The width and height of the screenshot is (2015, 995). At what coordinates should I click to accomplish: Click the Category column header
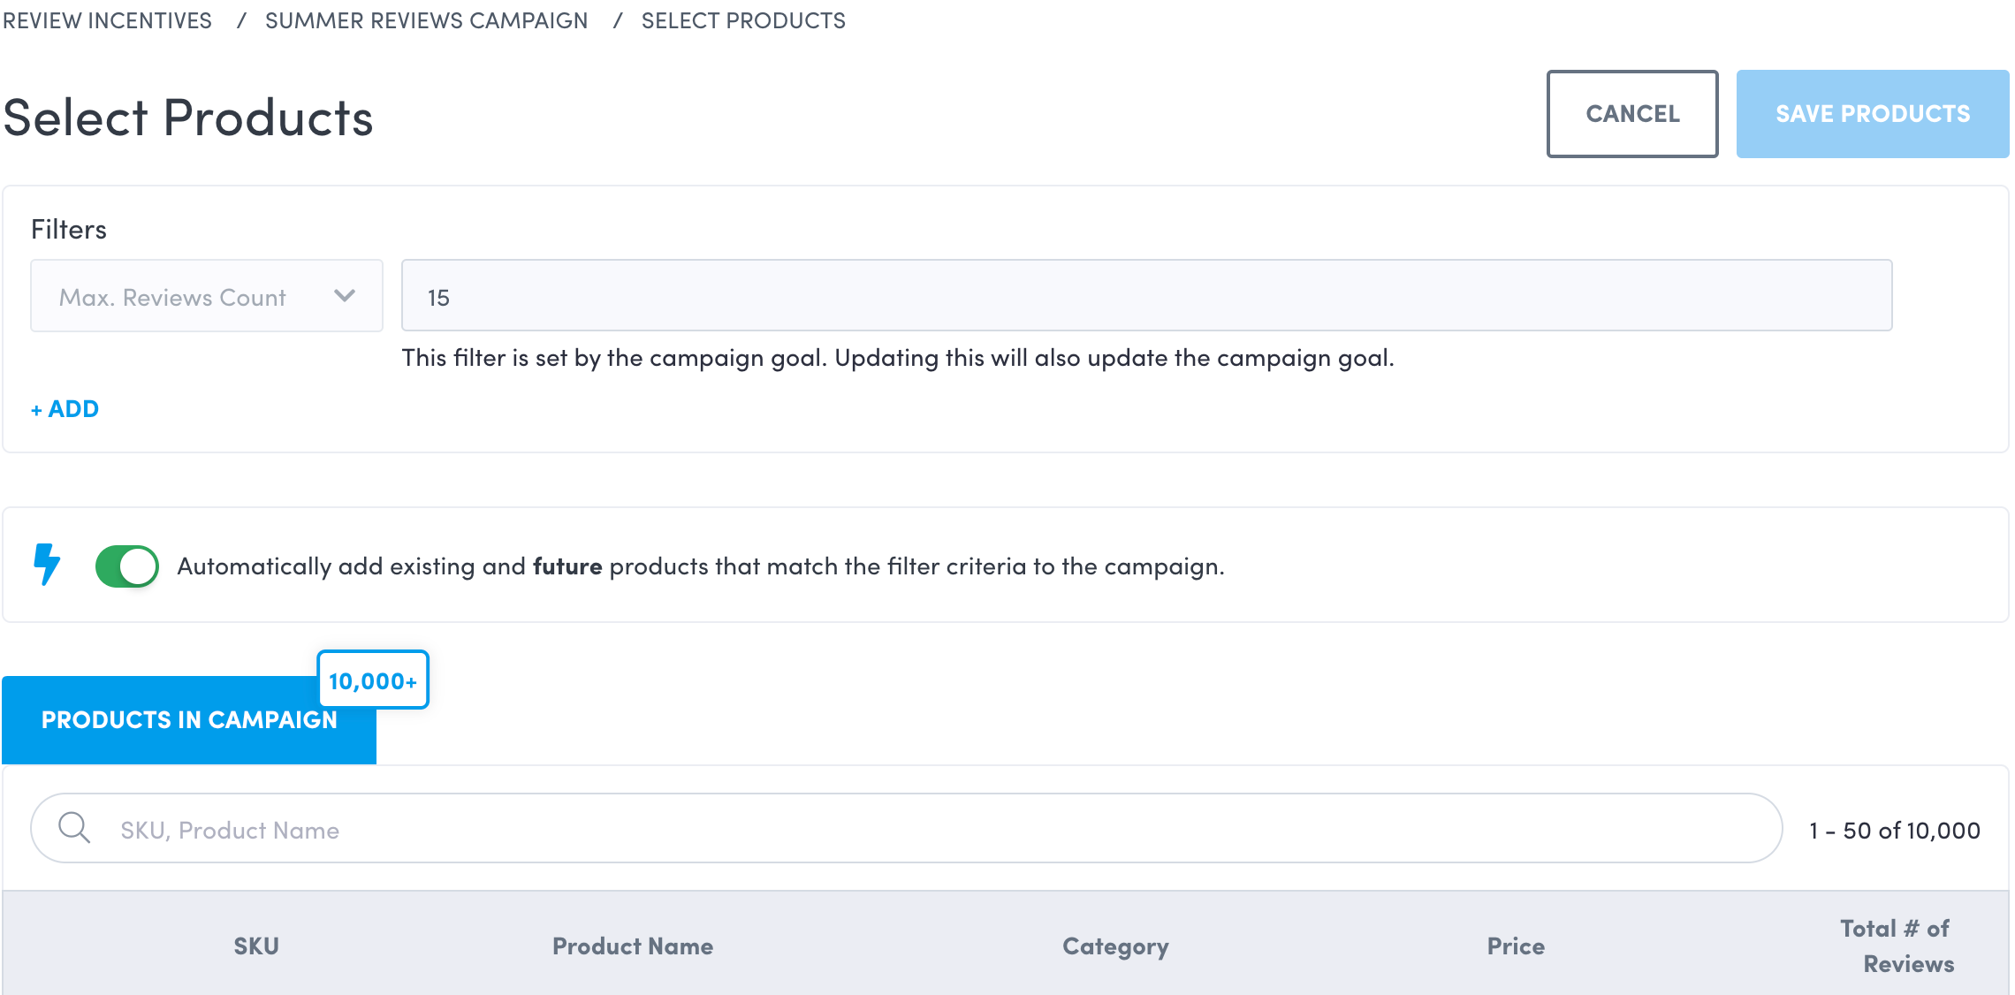(x=1115, y=946)
